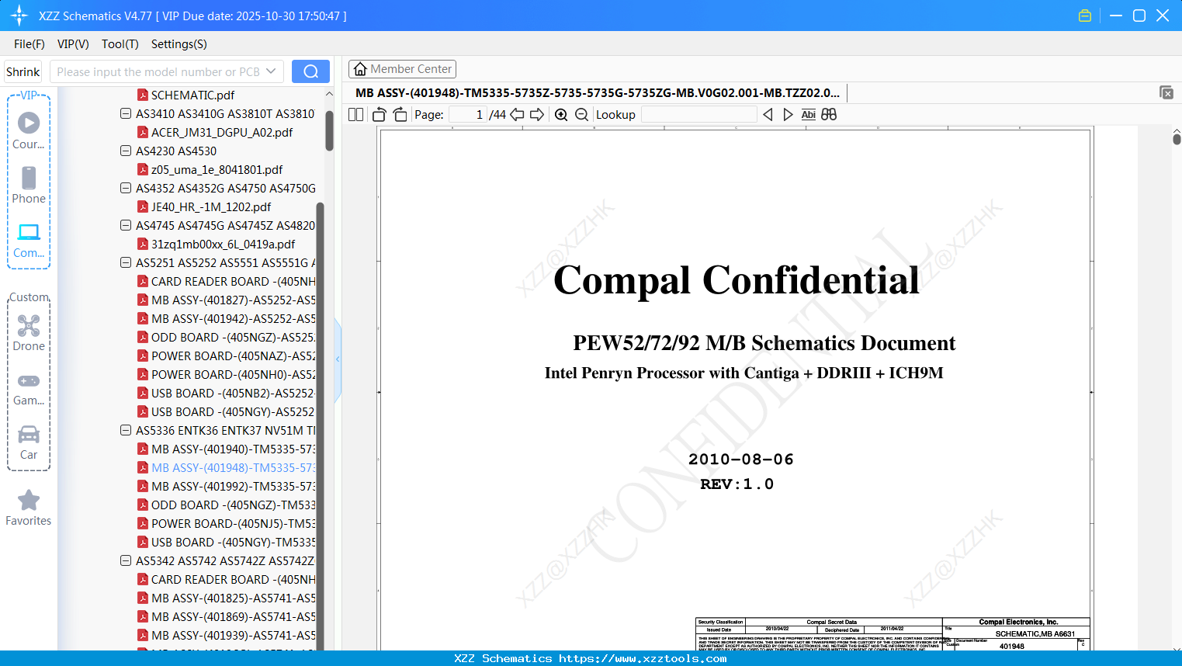Collapse the AS4352 AS4352G folder

(126, 188)
